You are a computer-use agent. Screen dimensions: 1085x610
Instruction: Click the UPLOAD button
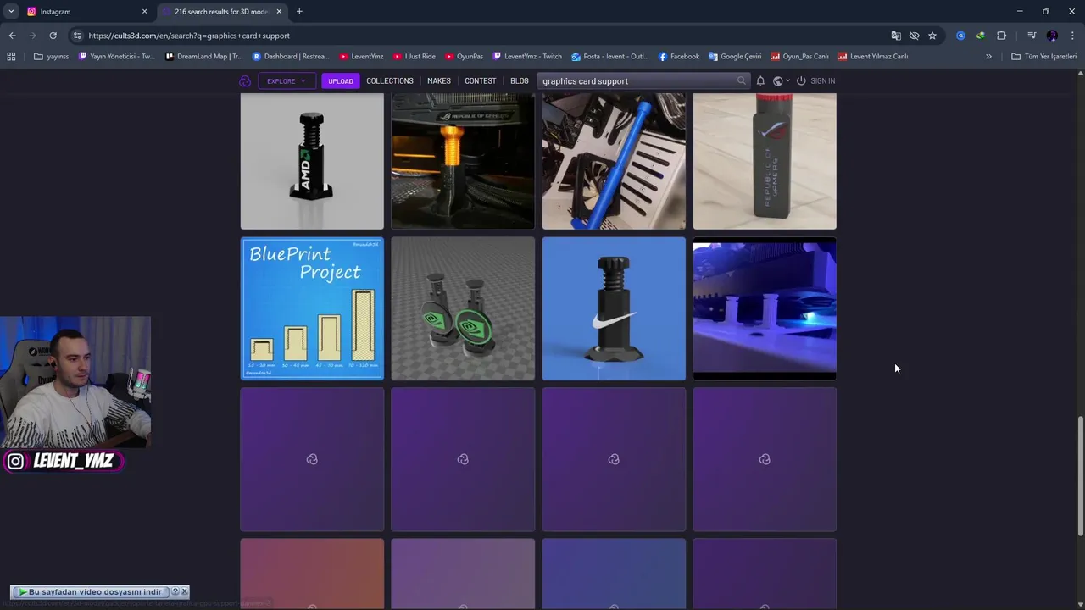point(341,81)
